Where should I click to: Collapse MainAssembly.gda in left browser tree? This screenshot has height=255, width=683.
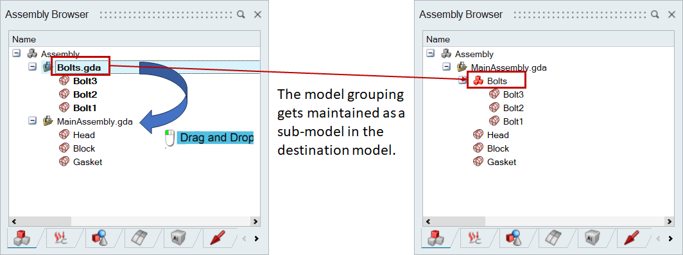click(x=32, y=121)
